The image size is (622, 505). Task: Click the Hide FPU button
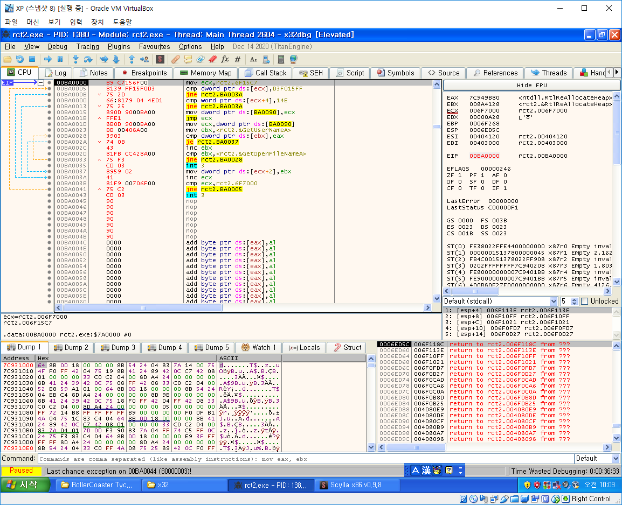[531, 85]
